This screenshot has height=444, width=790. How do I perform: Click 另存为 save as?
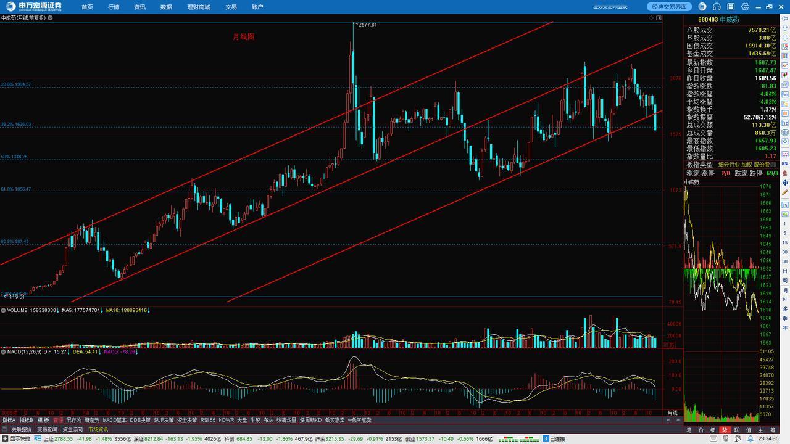[x=74, y=420]
